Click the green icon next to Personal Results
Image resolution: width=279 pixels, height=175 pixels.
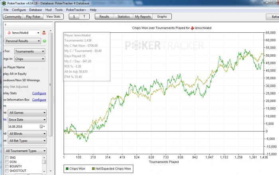(x=44, y=41)
